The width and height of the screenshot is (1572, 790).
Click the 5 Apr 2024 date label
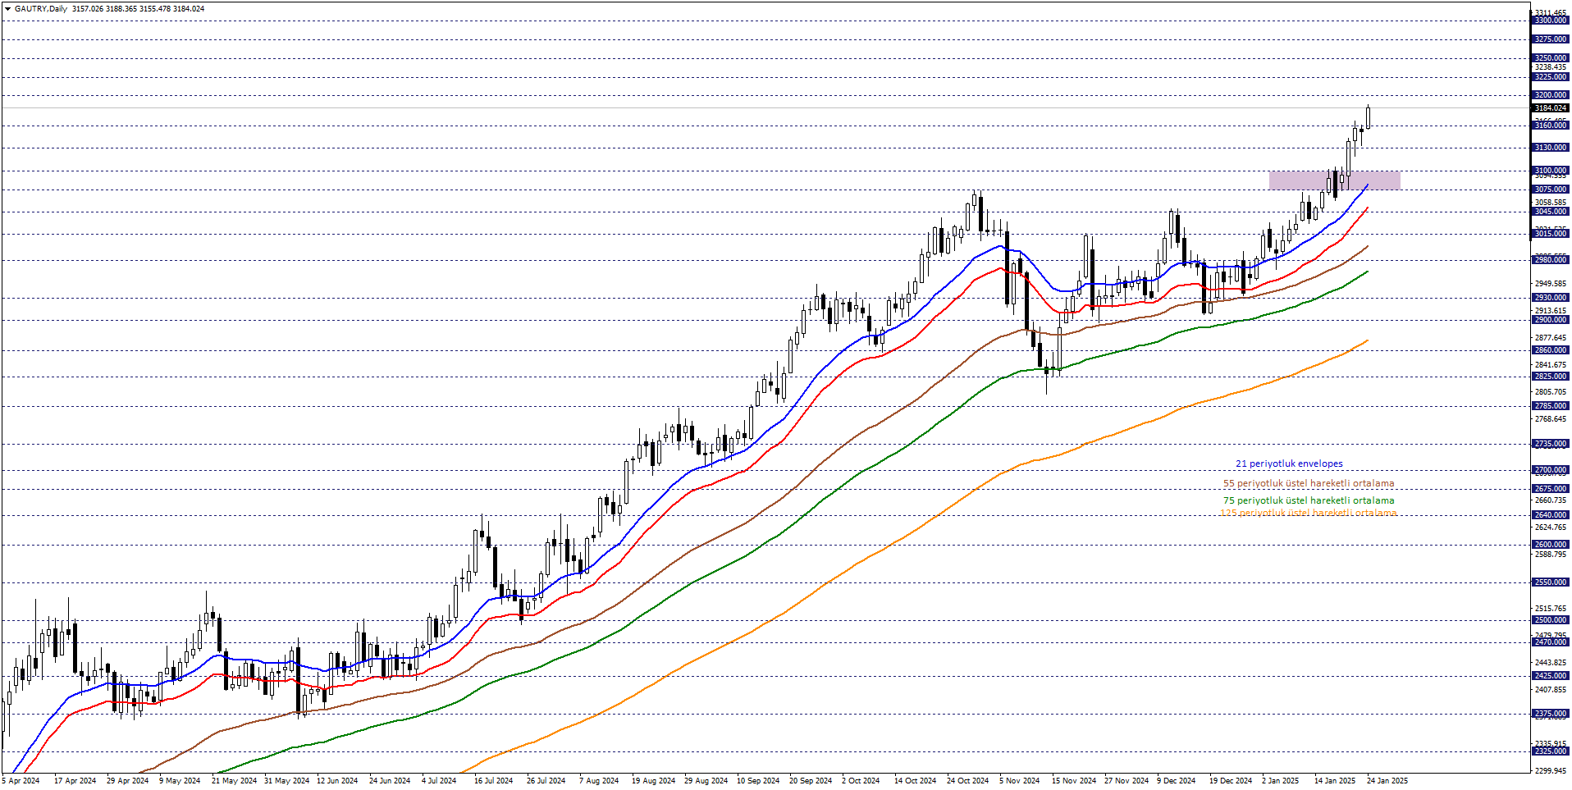pyautogui.click(x=21, y=781)
